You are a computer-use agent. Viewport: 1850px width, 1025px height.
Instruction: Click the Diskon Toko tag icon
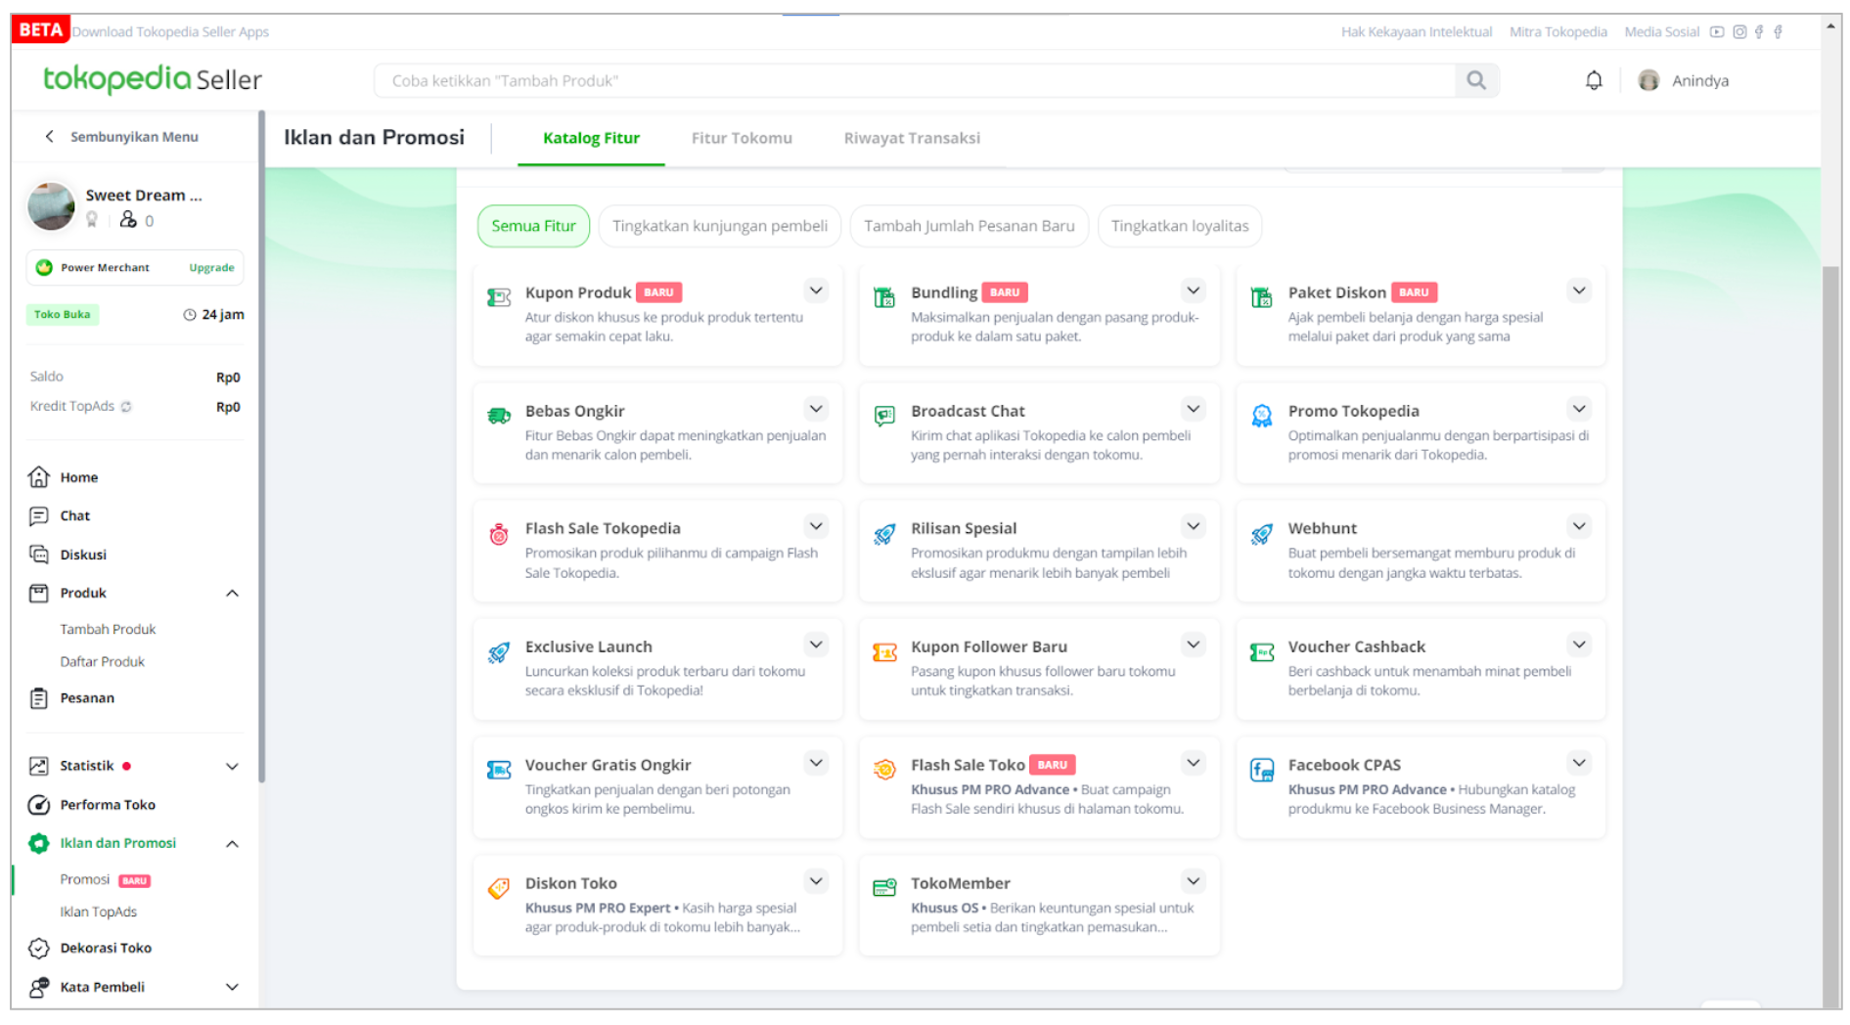[499, 888]
